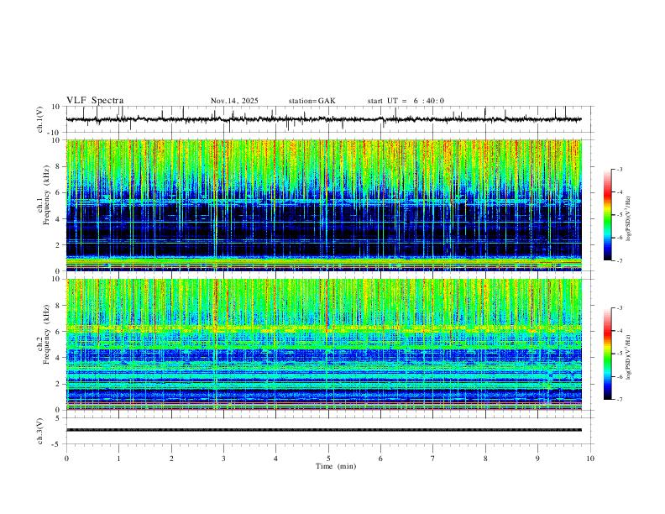Click the 'VLF Spectra' title text

coord(95,101)
